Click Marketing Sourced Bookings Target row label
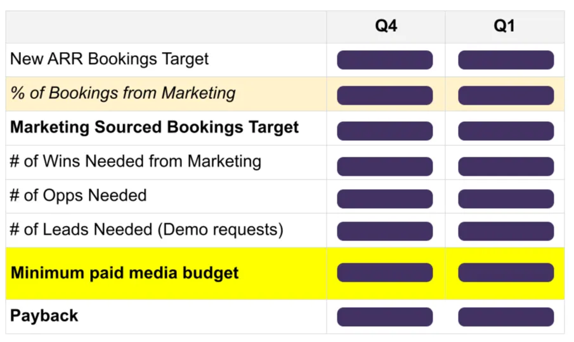Screen dimensions: 574x342 pyautogui.click(x=154, y=128)
